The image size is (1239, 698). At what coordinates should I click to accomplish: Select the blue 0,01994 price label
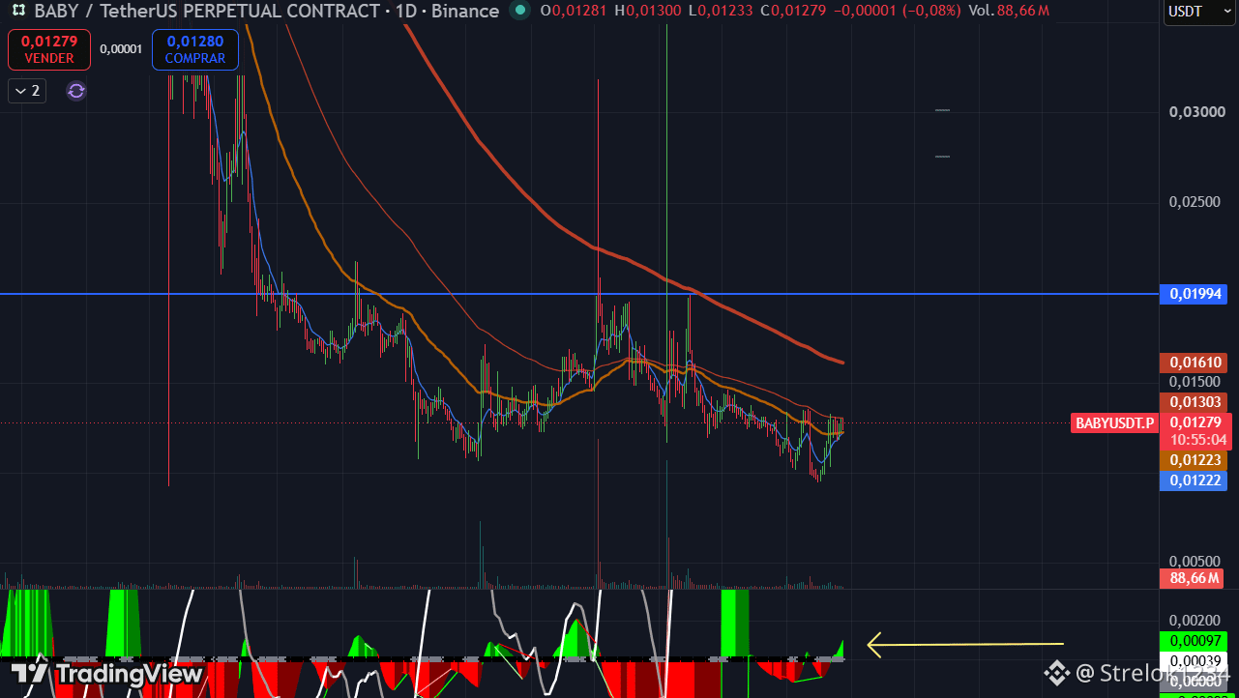tap(1193, 294)
